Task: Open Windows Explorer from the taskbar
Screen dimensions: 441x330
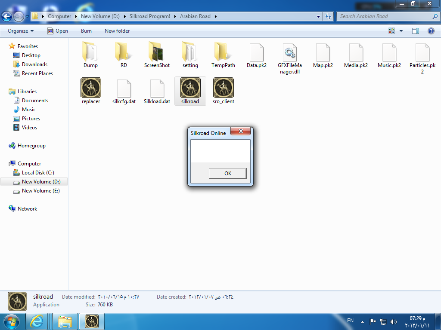Action: [x=65, y=321]
